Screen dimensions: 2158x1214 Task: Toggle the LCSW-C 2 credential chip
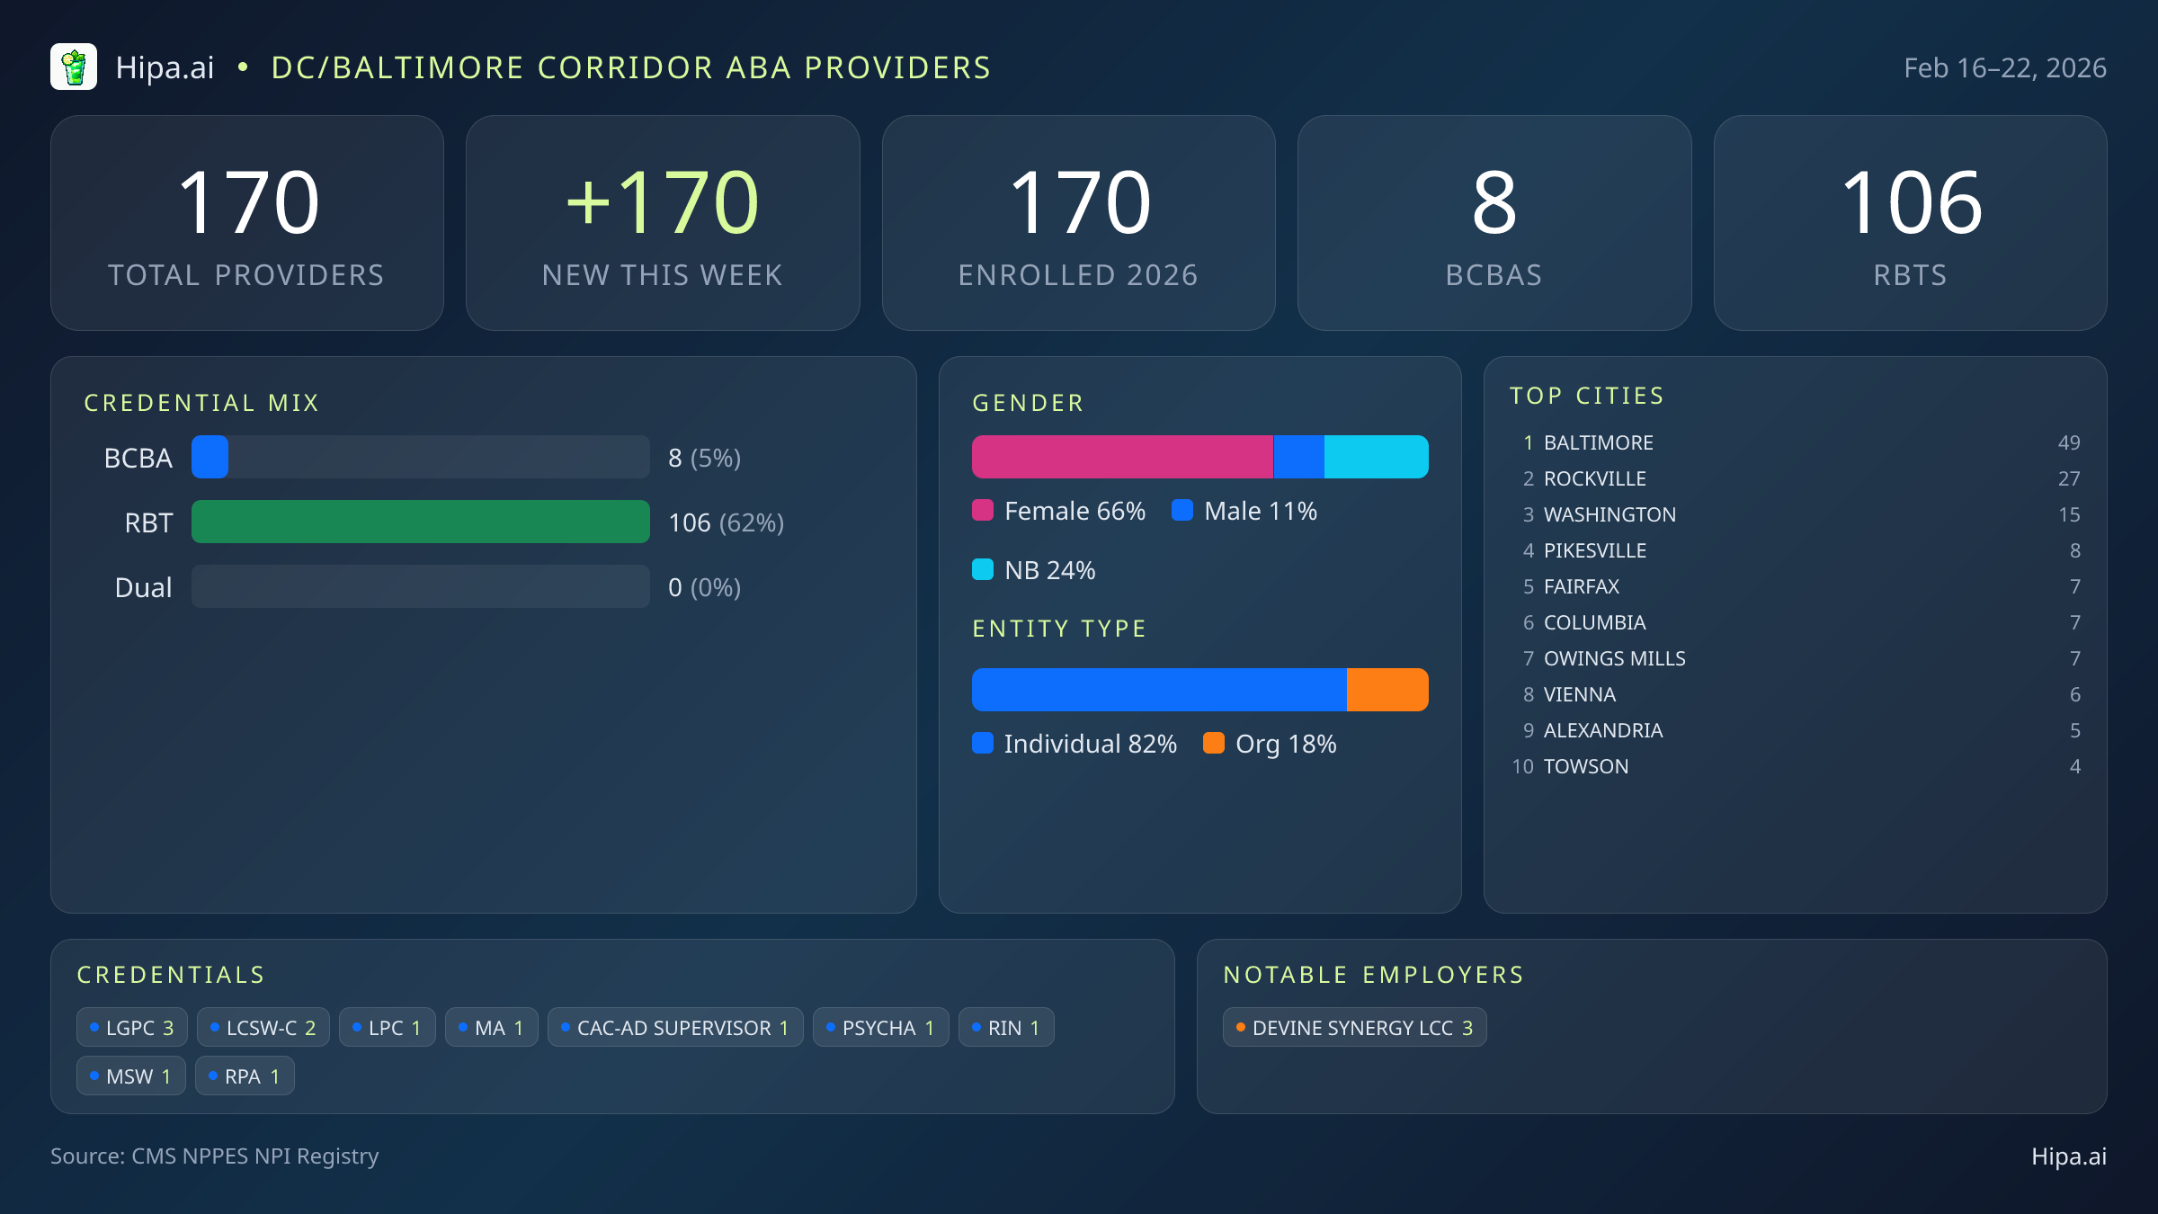click(263, 1026)
